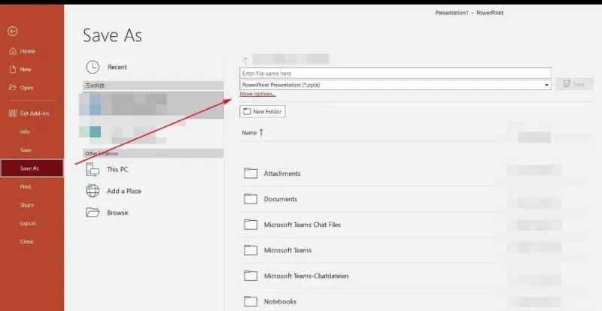This screenshot has width=602, height=311.
Task: Click the Enter file name here field
Action: click(x=396, y=74)
